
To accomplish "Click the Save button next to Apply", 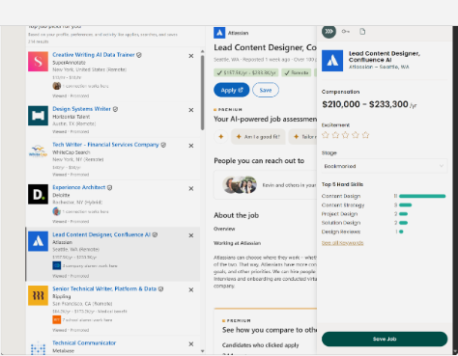I will tap(266, 90).
